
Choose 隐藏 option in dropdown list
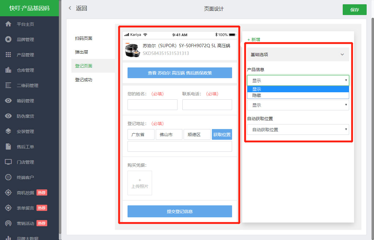point(298,95)
